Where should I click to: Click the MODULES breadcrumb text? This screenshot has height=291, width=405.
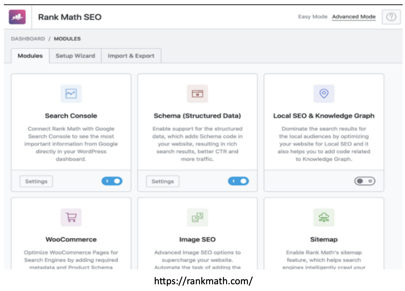tap(67, 39)
